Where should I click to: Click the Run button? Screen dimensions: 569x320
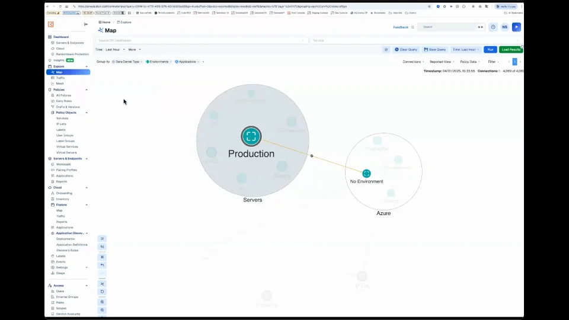490,49
